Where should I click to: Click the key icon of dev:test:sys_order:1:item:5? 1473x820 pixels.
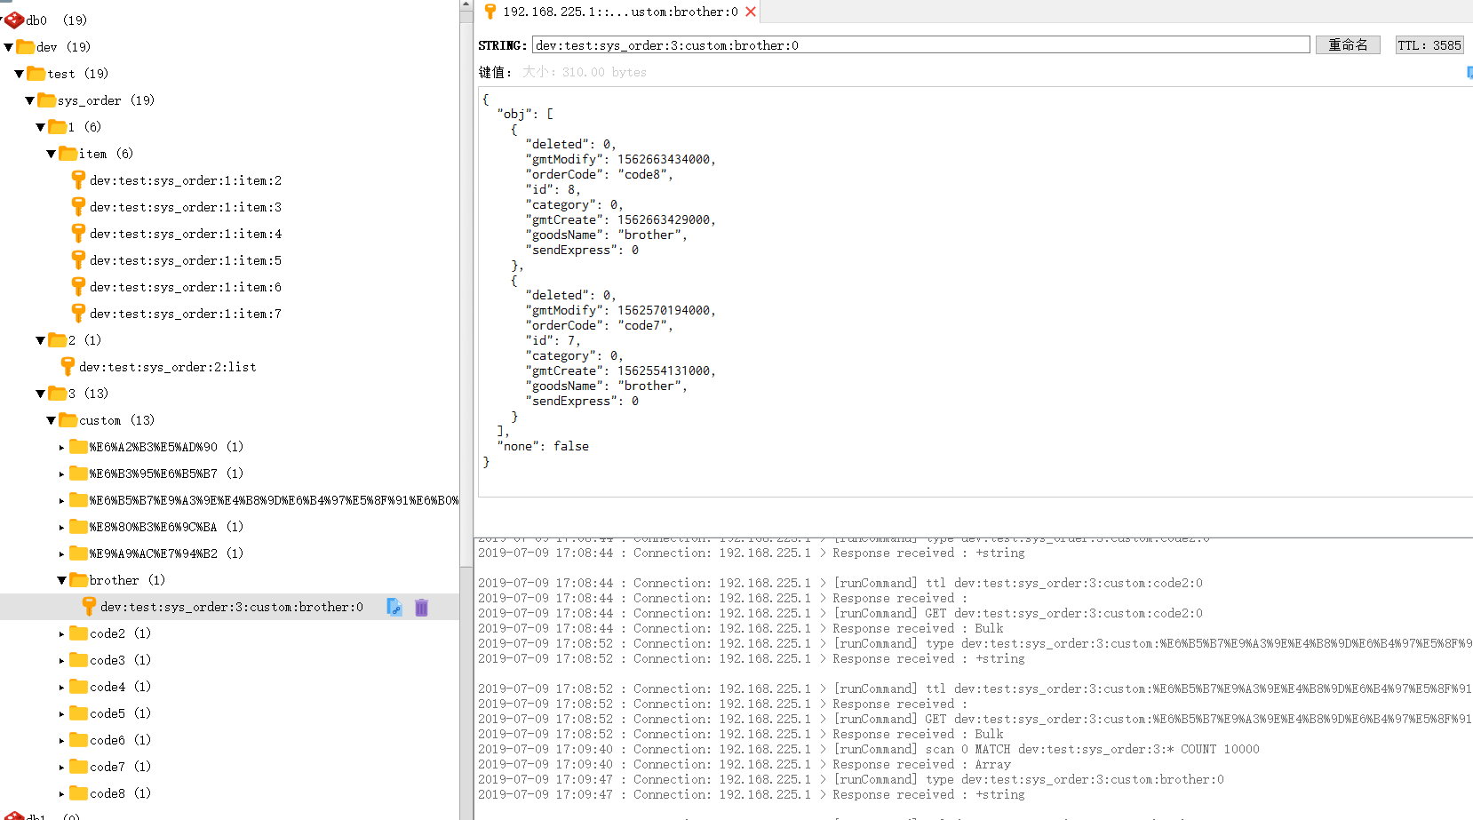pyautogui.click(x=78, y=259)
